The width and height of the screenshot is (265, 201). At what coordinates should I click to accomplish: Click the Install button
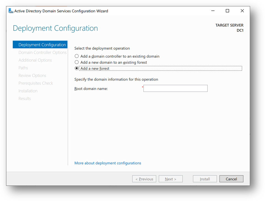coord(205,179)
